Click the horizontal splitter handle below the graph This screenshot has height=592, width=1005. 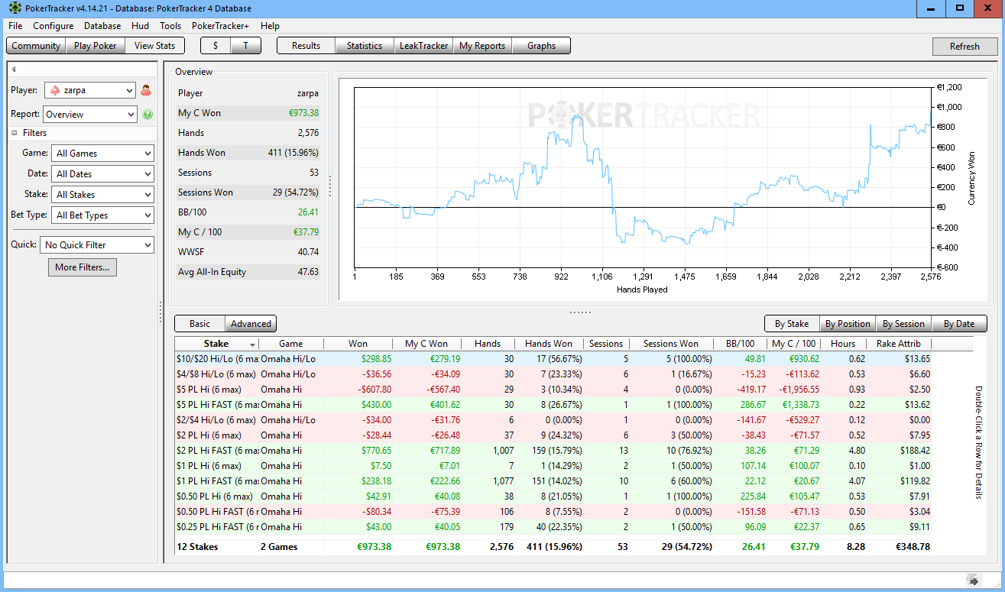pyautogui.click(x=581, y=312)
